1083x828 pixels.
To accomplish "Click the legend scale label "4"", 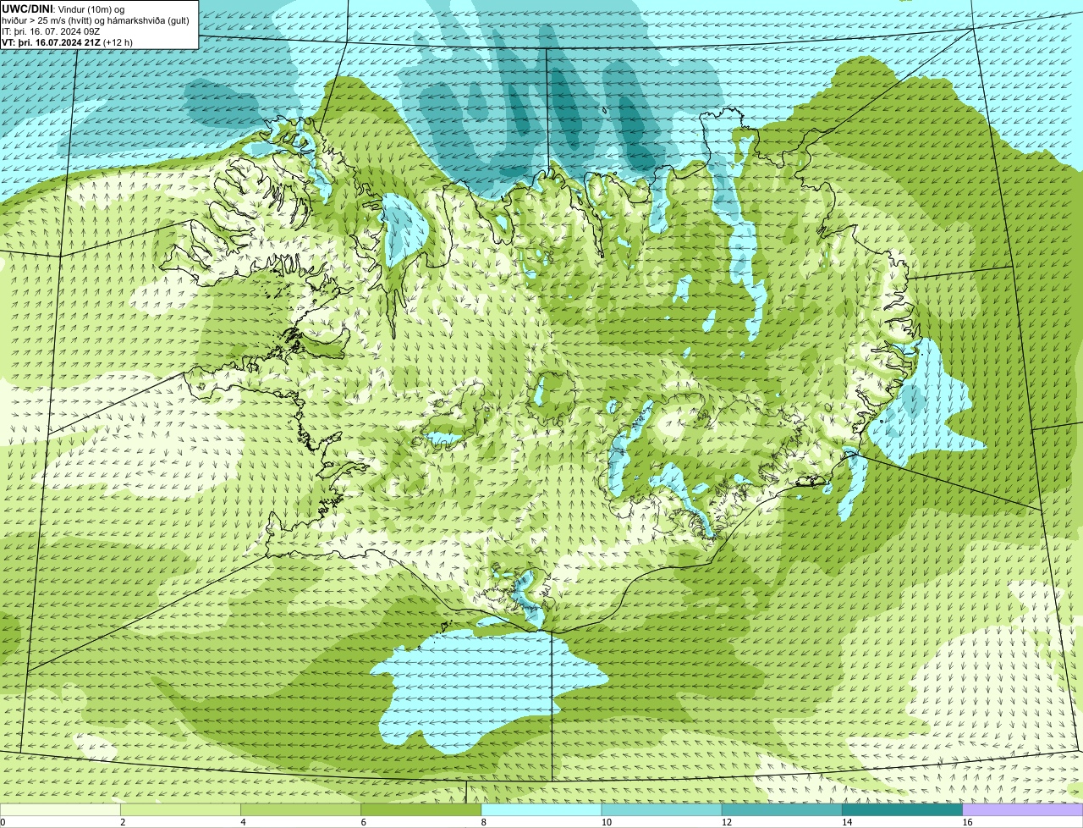I will [x=243, y=822].
